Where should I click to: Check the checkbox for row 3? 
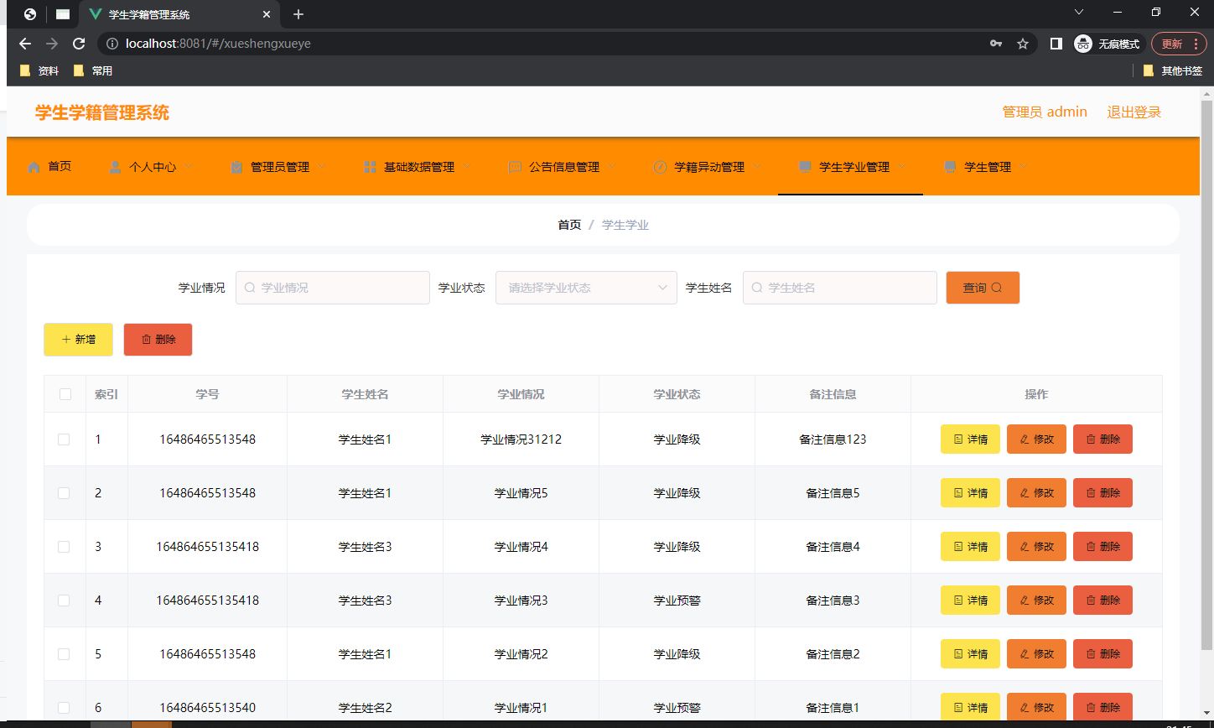(64, 547)
